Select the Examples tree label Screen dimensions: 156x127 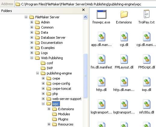click(x=48, y=48)
